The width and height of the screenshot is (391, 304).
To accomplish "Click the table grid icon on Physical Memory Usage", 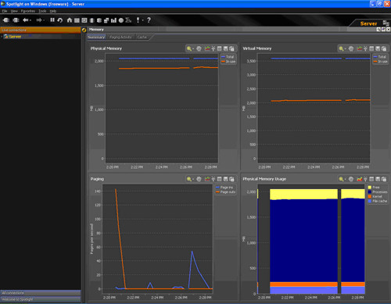I will click(371, 179).
